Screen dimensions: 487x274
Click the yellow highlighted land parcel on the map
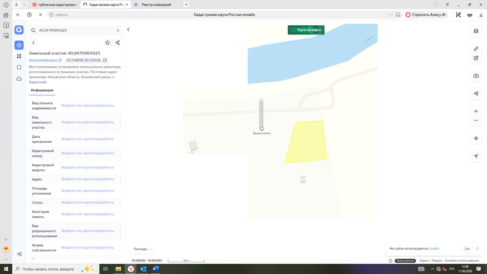(x=307, y=142)
